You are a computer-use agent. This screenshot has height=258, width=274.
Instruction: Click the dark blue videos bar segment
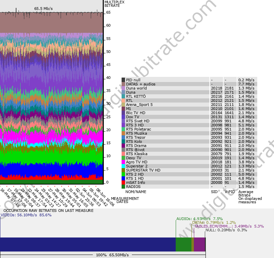[x=88, y=244]
